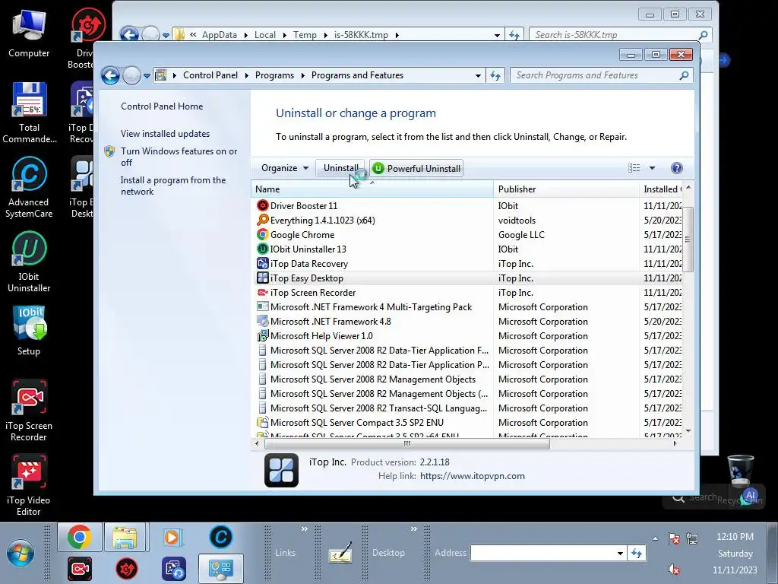Open Control Panel Home link

162,106
